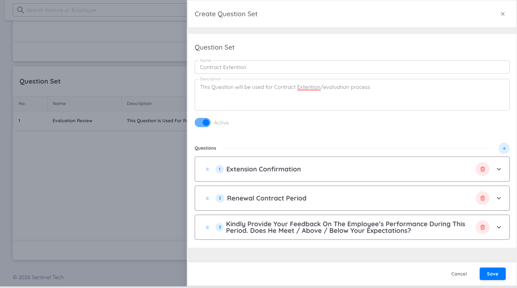The width and height of the screenshot is (517, 288).
Task: Click the Renewal Contract Period title
Action: point(266,198)
